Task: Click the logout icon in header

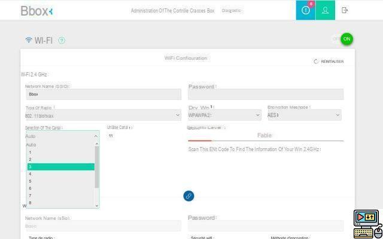Action: tap(345, 10)
